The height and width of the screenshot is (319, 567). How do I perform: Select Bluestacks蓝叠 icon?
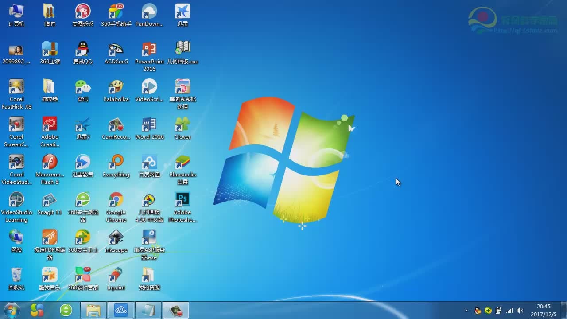183,170
